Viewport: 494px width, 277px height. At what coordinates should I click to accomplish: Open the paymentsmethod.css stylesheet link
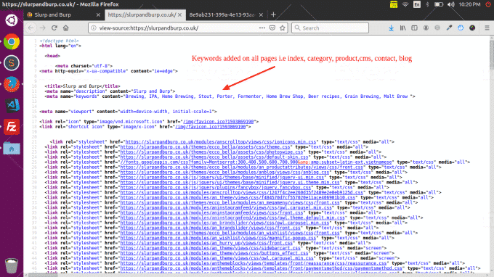click(262, 268)
